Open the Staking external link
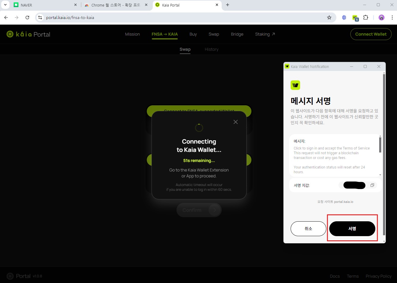This screenshot has height=283, width=397. (265, 34)
